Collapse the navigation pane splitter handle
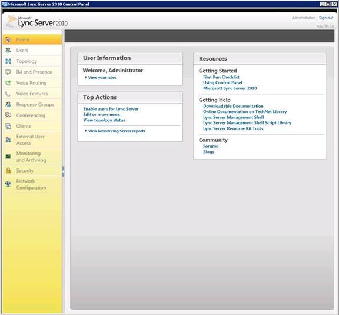 point(63,171)
